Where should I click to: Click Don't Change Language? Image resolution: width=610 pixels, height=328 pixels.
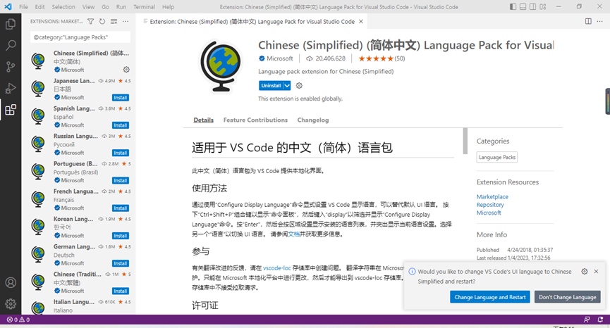click(x=567, y=297)
